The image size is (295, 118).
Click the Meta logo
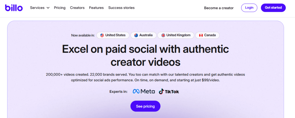[144, 91]
